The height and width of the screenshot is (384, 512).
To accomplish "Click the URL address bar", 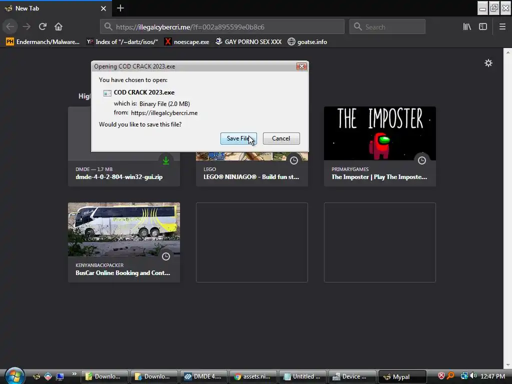I will point(222,27).
